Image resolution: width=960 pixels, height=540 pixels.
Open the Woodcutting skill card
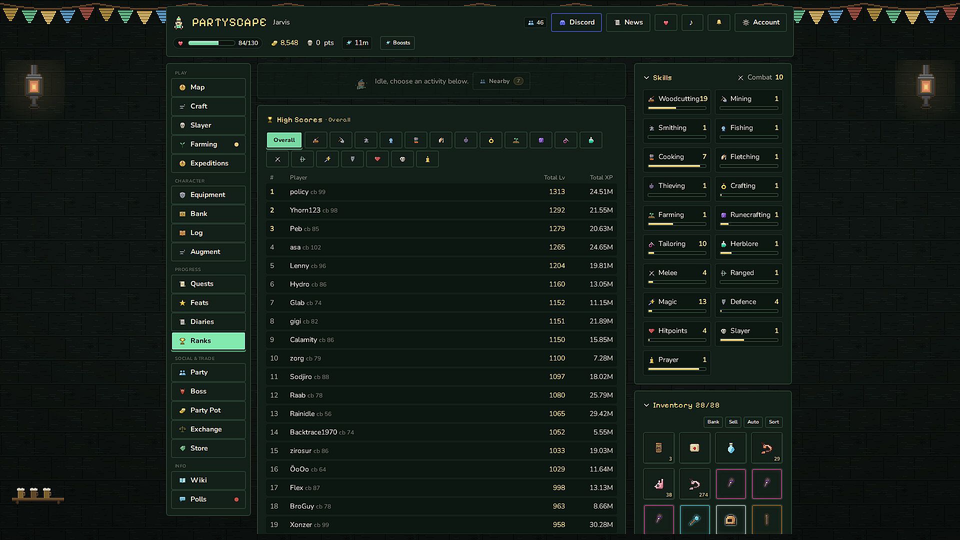click(x=677, y=102)
